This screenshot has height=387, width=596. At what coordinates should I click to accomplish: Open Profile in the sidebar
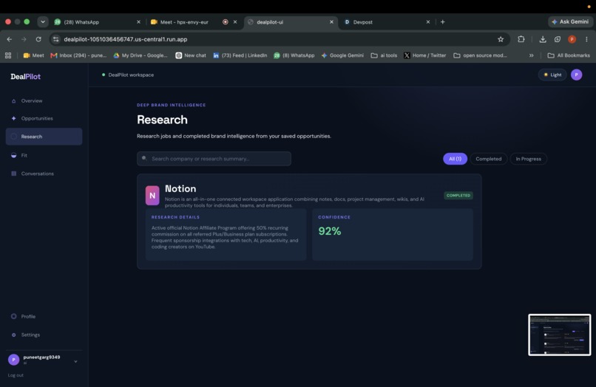tap(44, 316)
